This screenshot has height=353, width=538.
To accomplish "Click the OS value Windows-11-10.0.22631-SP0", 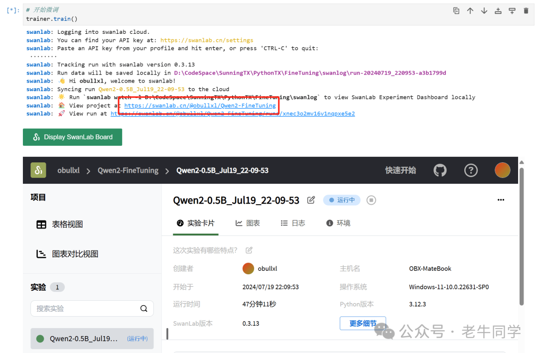I will coord(449,287).
